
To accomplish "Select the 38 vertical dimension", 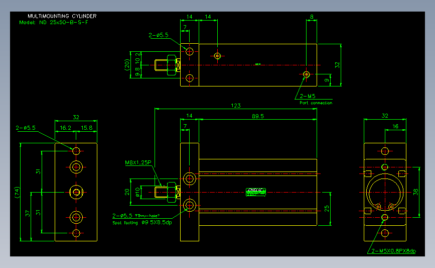I will 415,192.
